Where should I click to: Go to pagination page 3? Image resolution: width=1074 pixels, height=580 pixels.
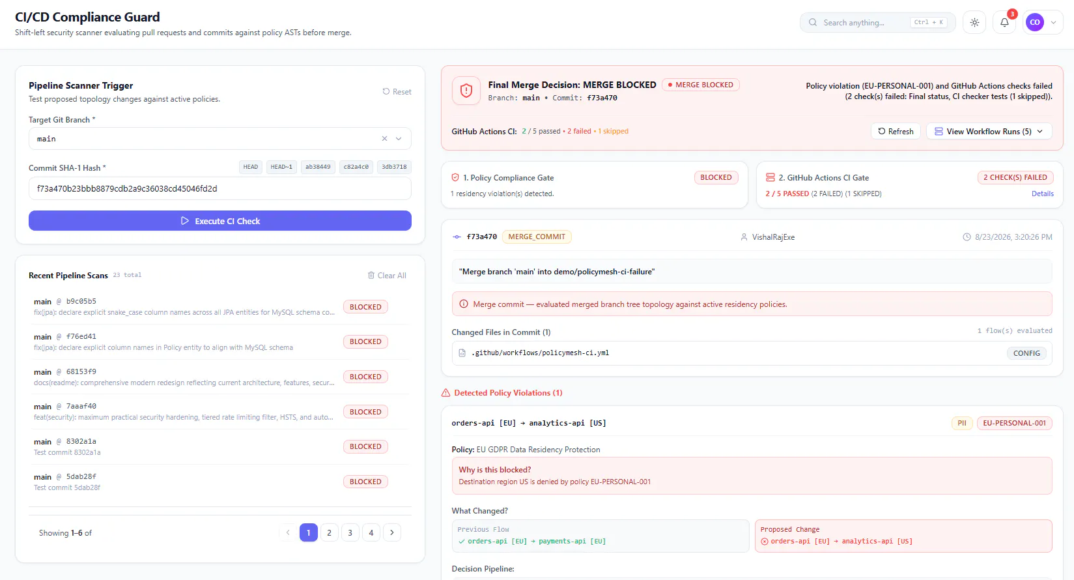pos(350,532)
